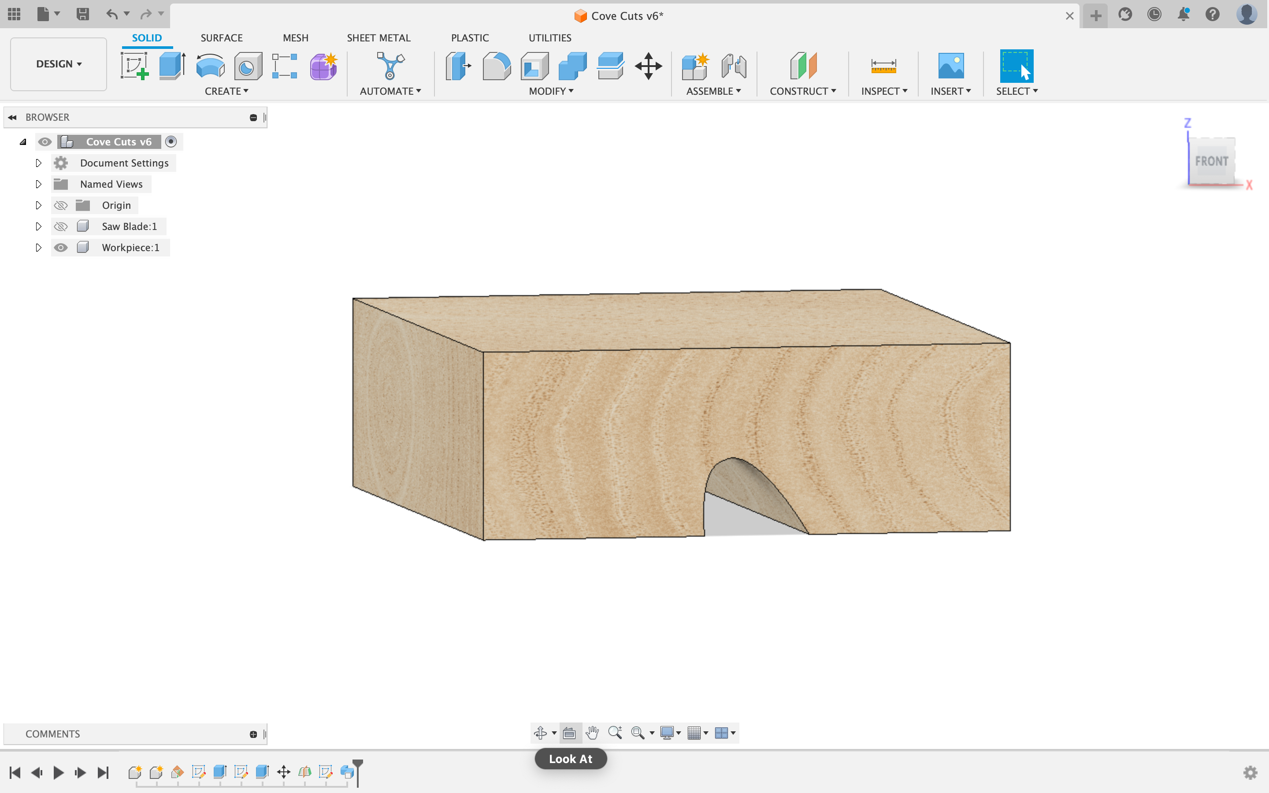1269x793 pixels.
Task: Click the Move/Copy arrows icon
Action: tap(648, 66)
